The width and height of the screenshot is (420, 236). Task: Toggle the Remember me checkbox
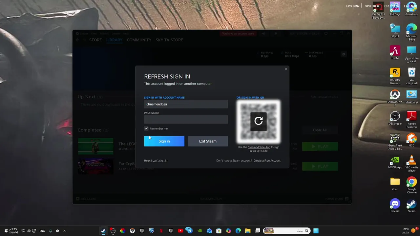click(x=146, y=128)
